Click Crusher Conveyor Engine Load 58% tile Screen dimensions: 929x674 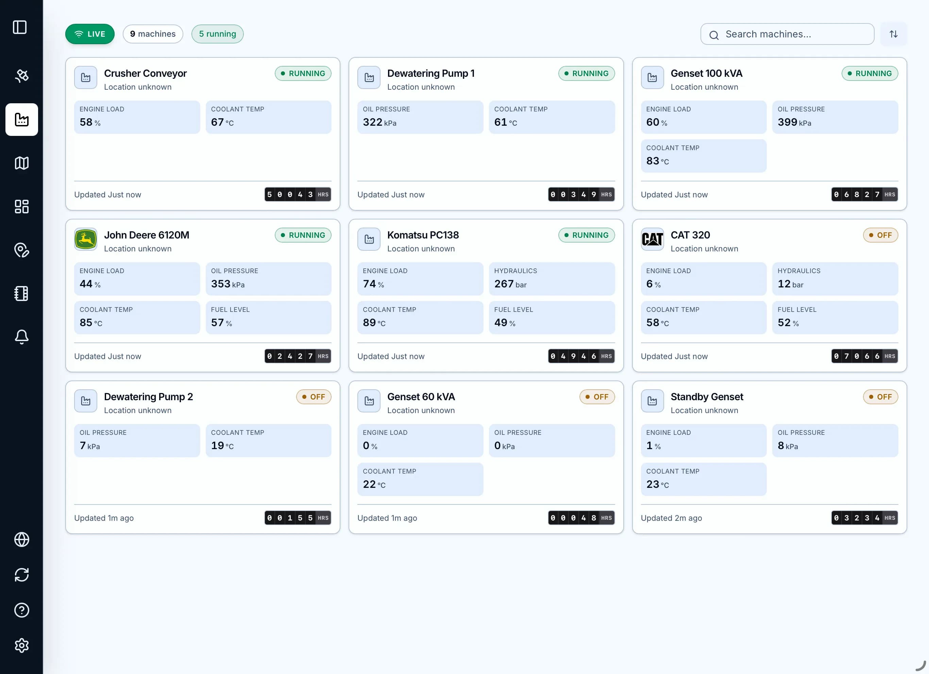pos(137,117)
